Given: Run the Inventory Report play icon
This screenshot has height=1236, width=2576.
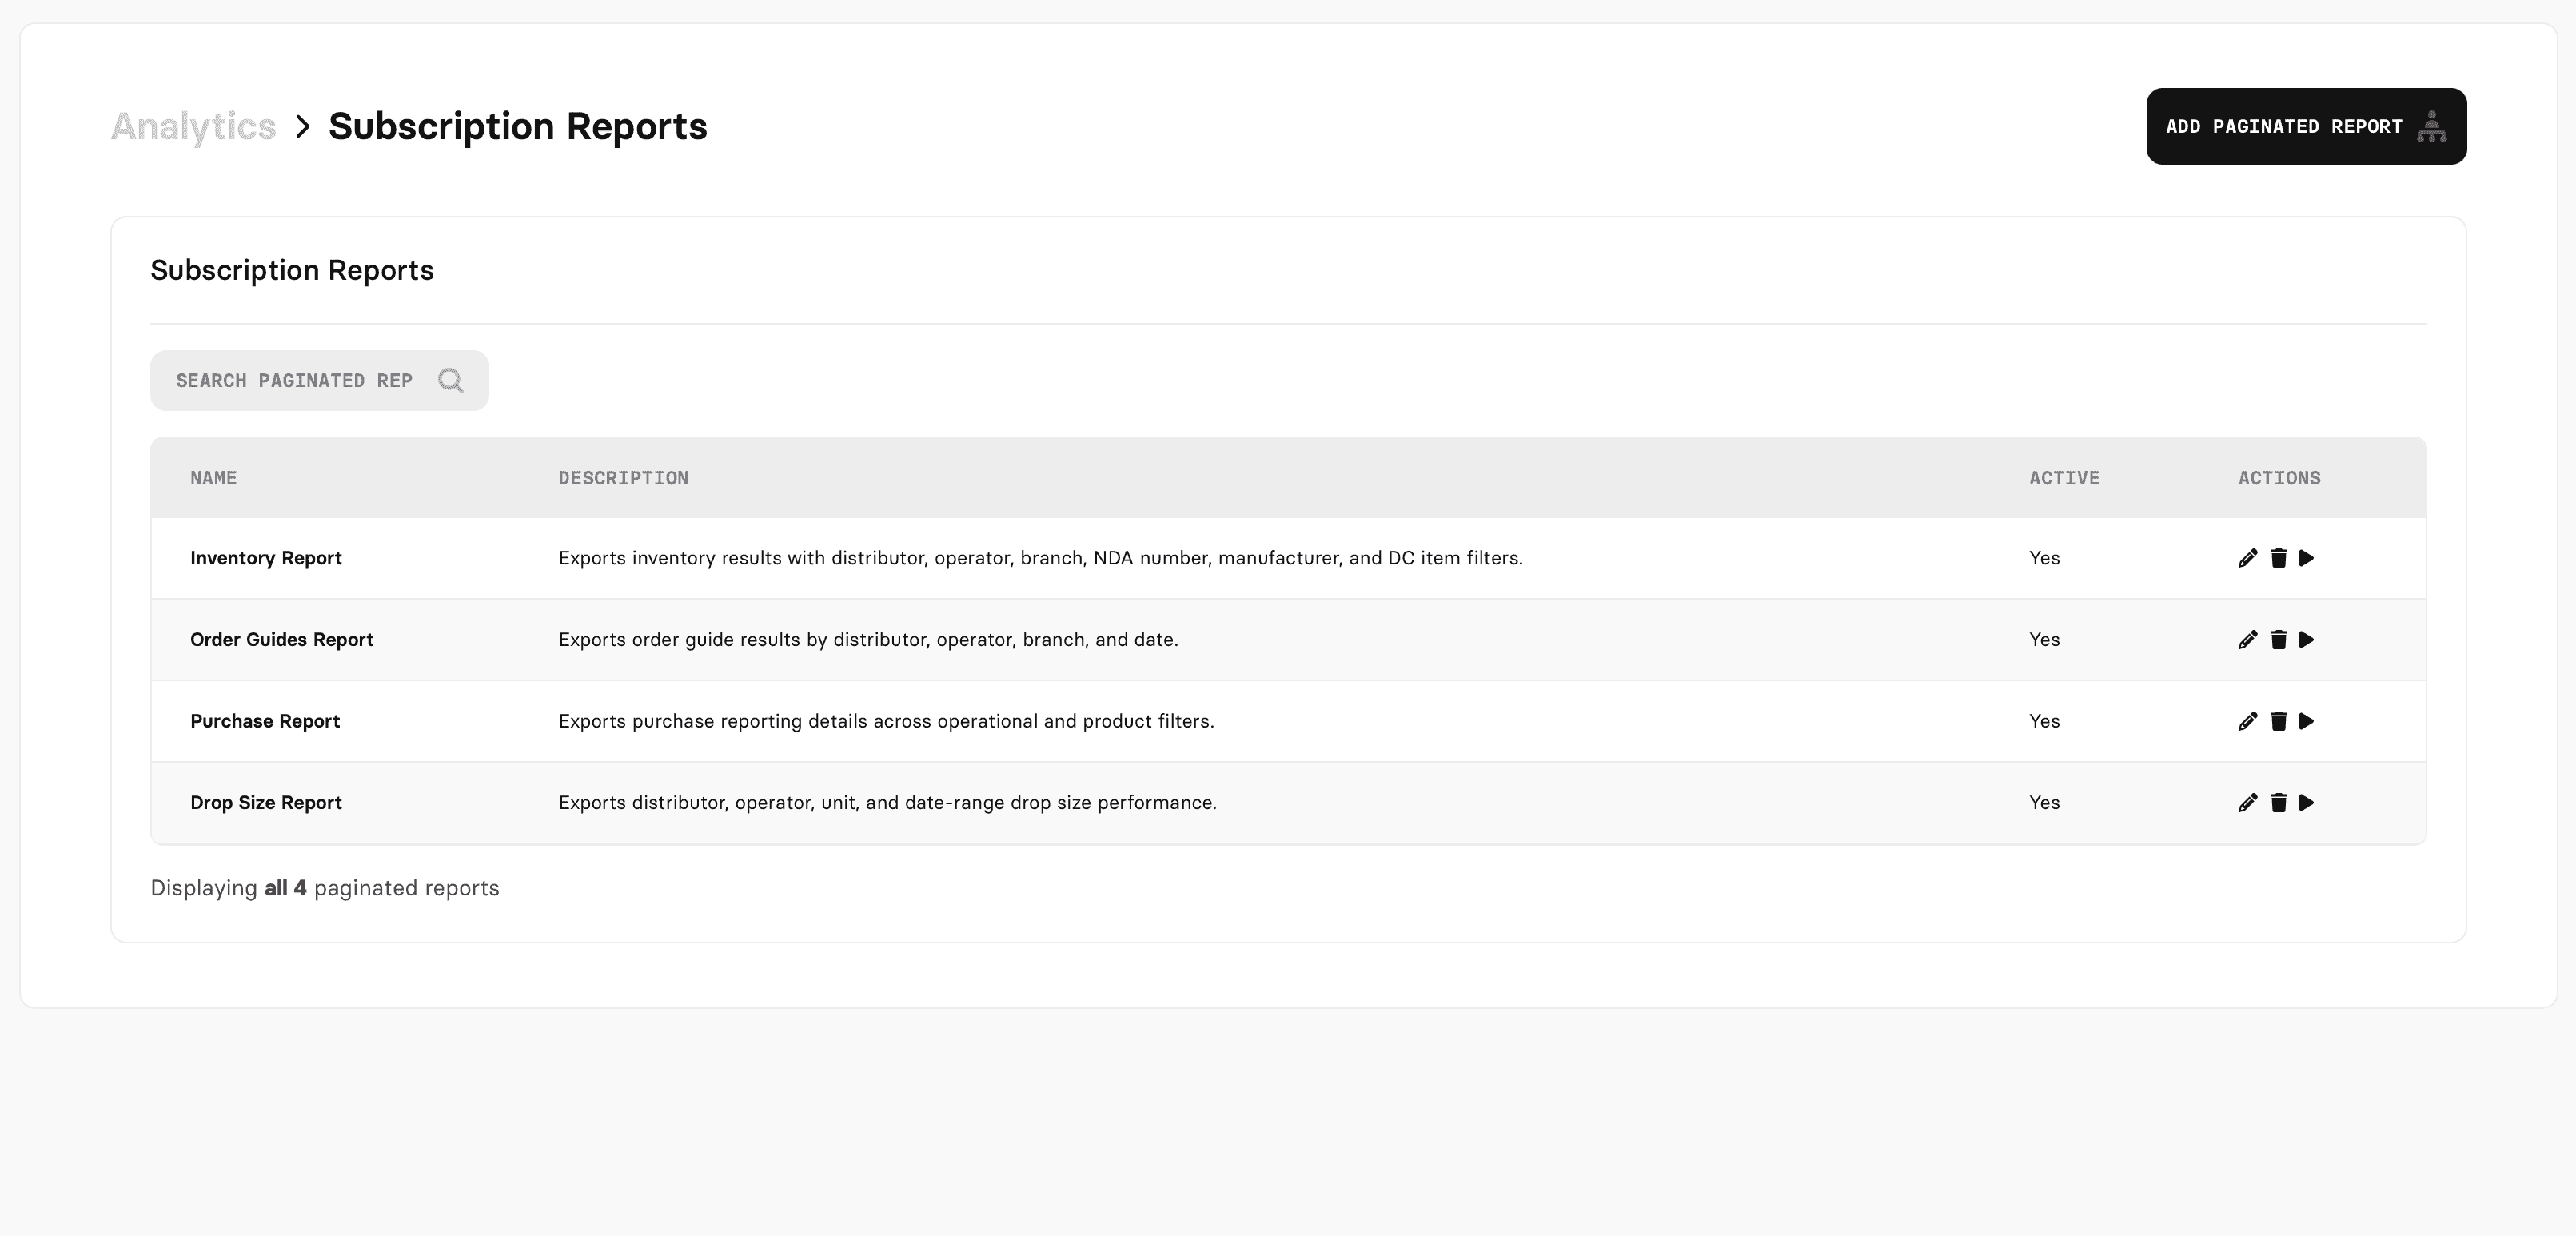Looking at the screenshot, I should [x=2306, y=558].
